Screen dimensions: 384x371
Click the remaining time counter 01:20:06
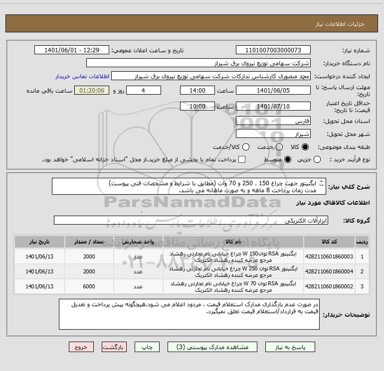coord(92,90)
